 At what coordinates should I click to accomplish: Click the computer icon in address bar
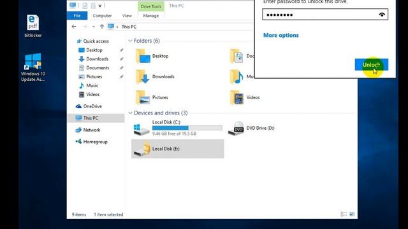click(x=111, y=27)
